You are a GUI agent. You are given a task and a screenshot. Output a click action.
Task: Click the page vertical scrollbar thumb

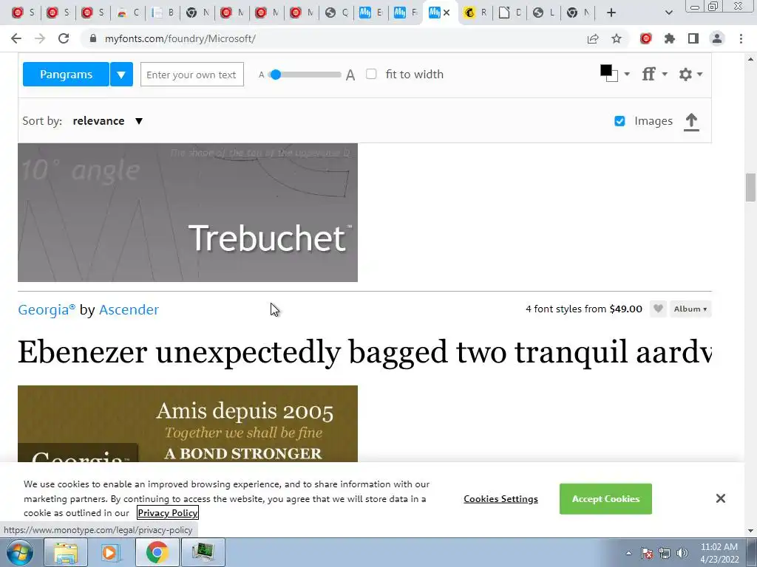(750, 188)
